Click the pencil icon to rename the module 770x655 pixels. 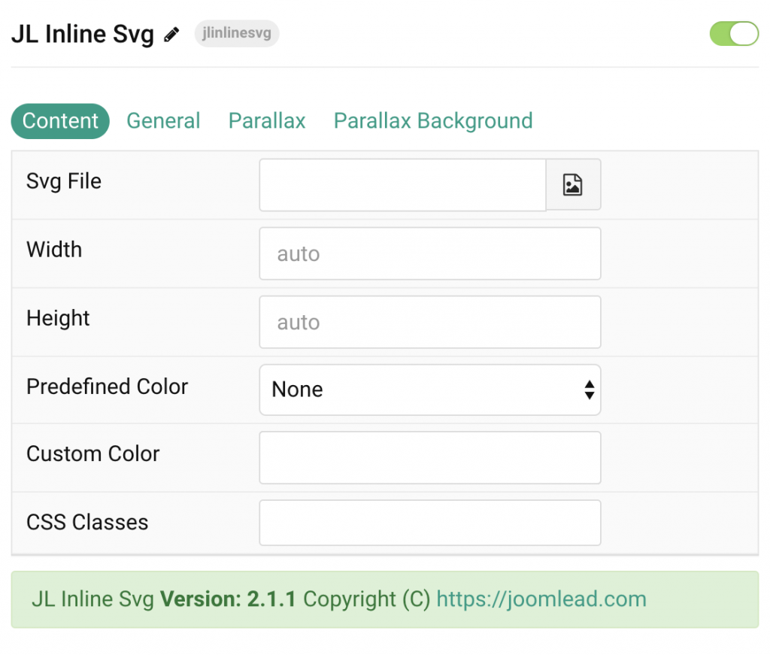point(171,33)
